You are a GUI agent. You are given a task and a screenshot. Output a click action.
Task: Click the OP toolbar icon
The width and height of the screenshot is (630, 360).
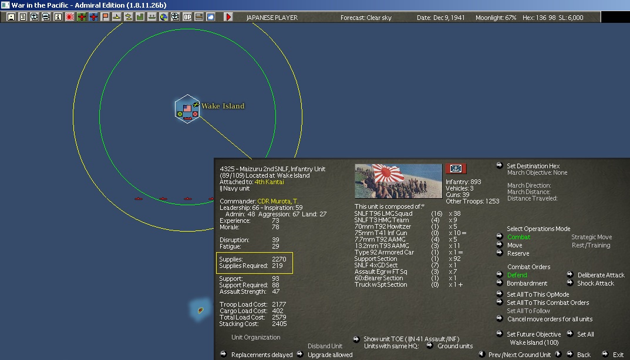click(x=187, y=17)
